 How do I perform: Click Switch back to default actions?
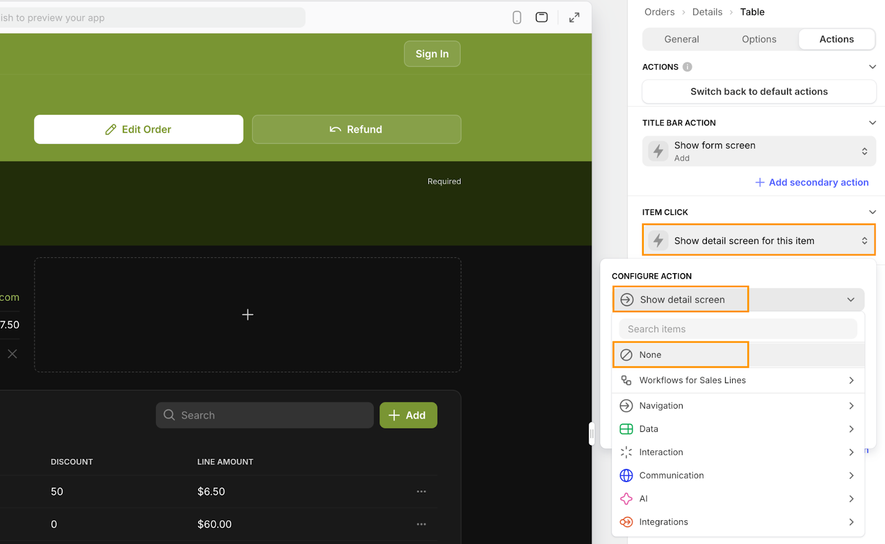[x=759, y=92]
